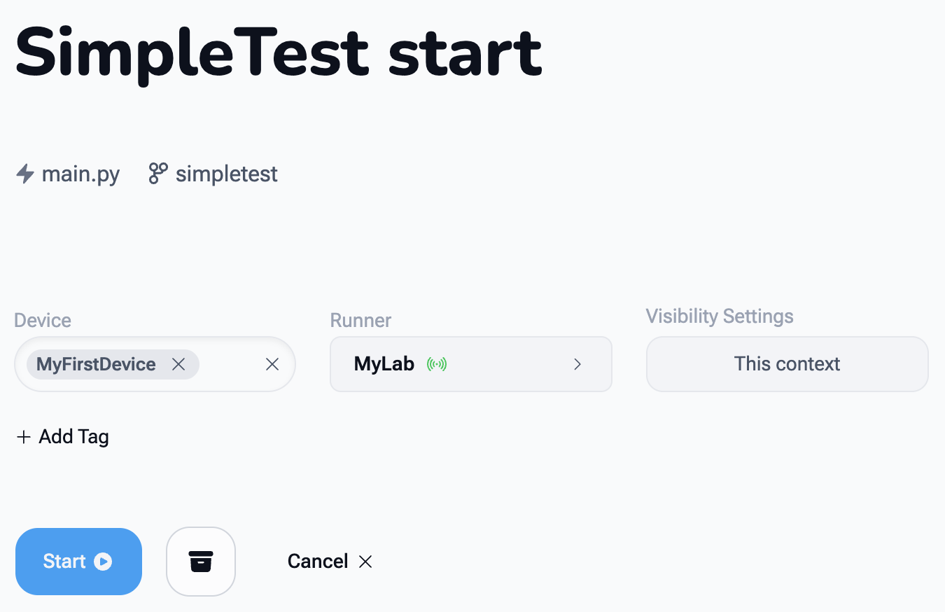Viewport: 945px width, 612px height.
Task: Select the Cancel text
Action: click(318, 562)
